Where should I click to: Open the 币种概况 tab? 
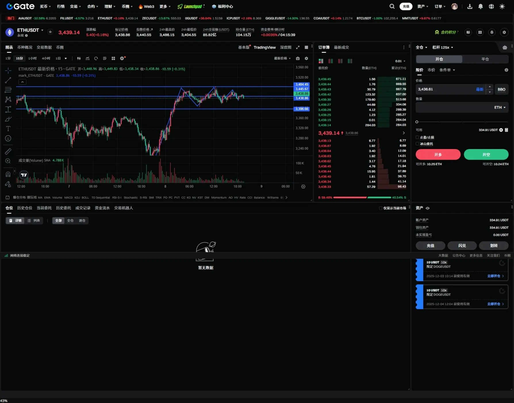click(x=25, y=47)
